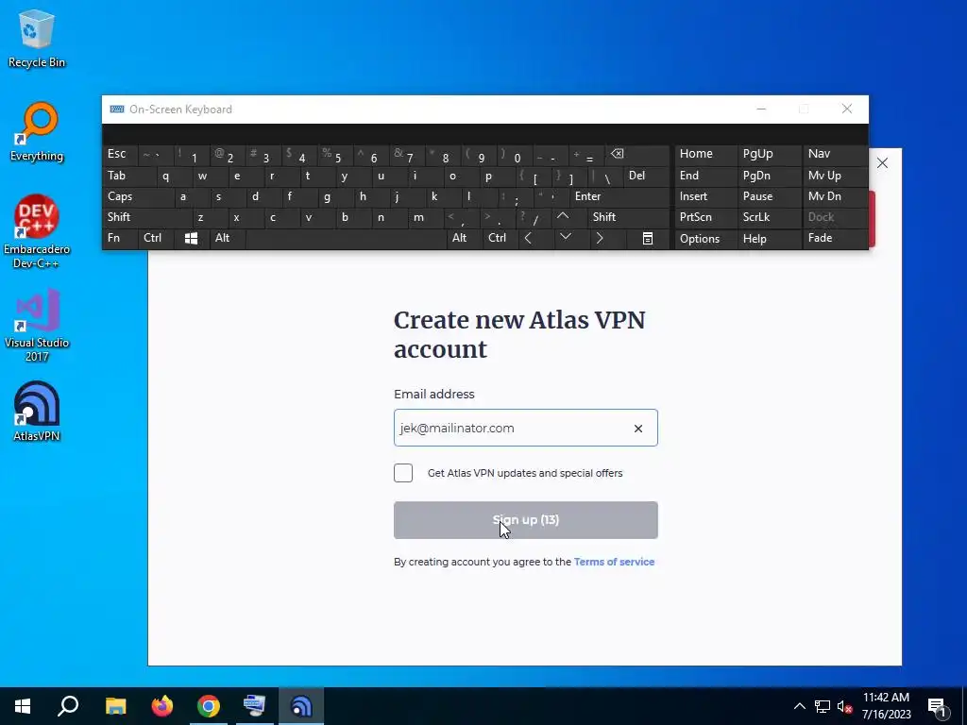
Task: Open taskbar search magnifier
Action: click(x=68, y=706)
